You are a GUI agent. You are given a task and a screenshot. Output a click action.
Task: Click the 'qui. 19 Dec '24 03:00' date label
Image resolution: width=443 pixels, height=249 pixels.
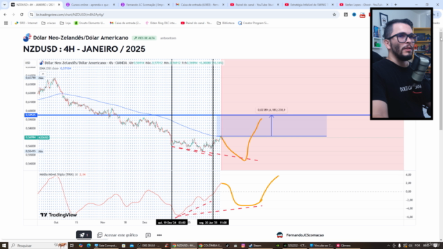coord(172,223)
